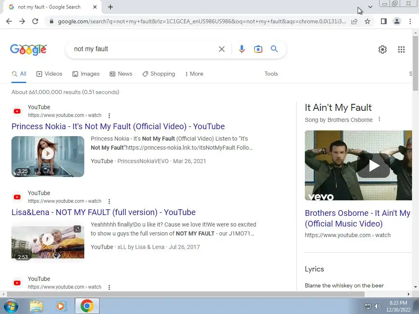Open the Chrome profile avatar menu
This screenshot has height=314, width=419.
point(397,21)
